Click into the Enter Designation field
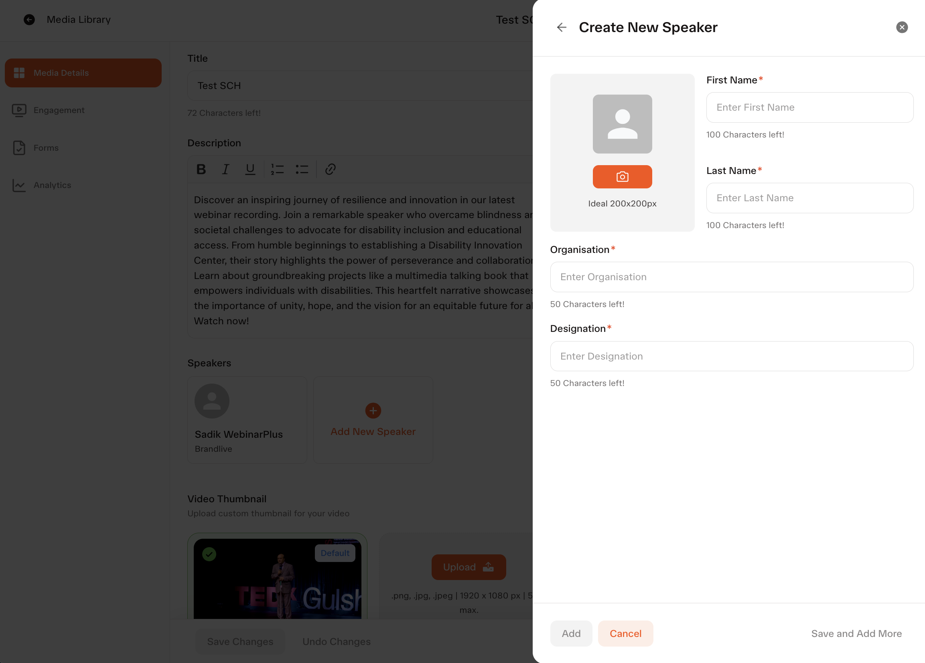 [x=732, y=356]
